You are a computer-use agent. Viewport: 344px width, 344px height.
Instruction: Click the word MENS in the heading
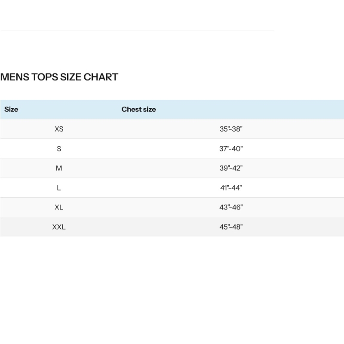15,77
